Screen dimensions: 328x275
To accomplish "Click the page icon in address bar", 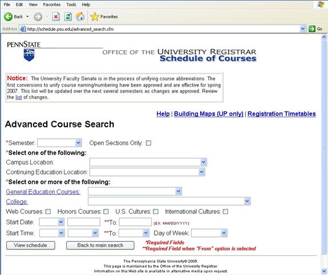I will point(23,29).
